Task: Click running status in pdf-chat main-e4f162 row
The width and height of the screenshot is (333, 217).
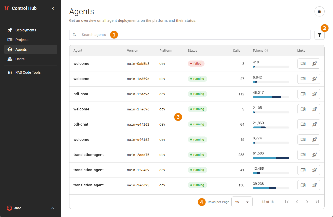Action: click(x=197, y=124)
